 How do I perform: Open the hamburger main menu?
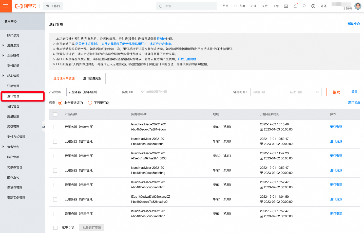point(6,6)
